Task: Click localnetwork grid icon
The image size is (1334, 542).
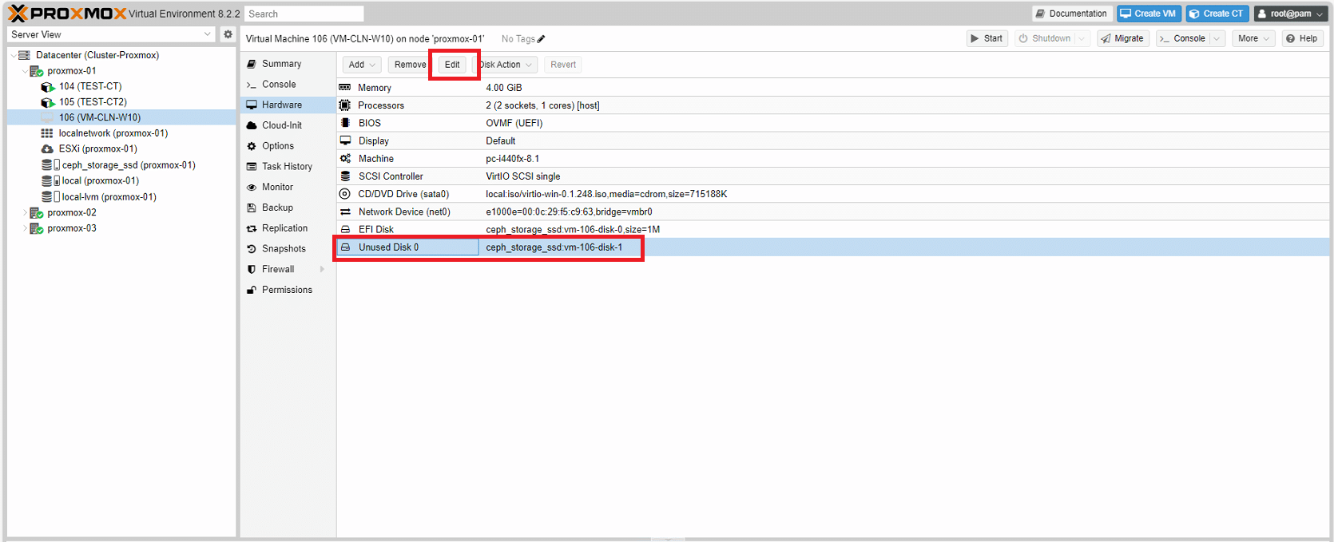Action: click(x=47, y=133)
